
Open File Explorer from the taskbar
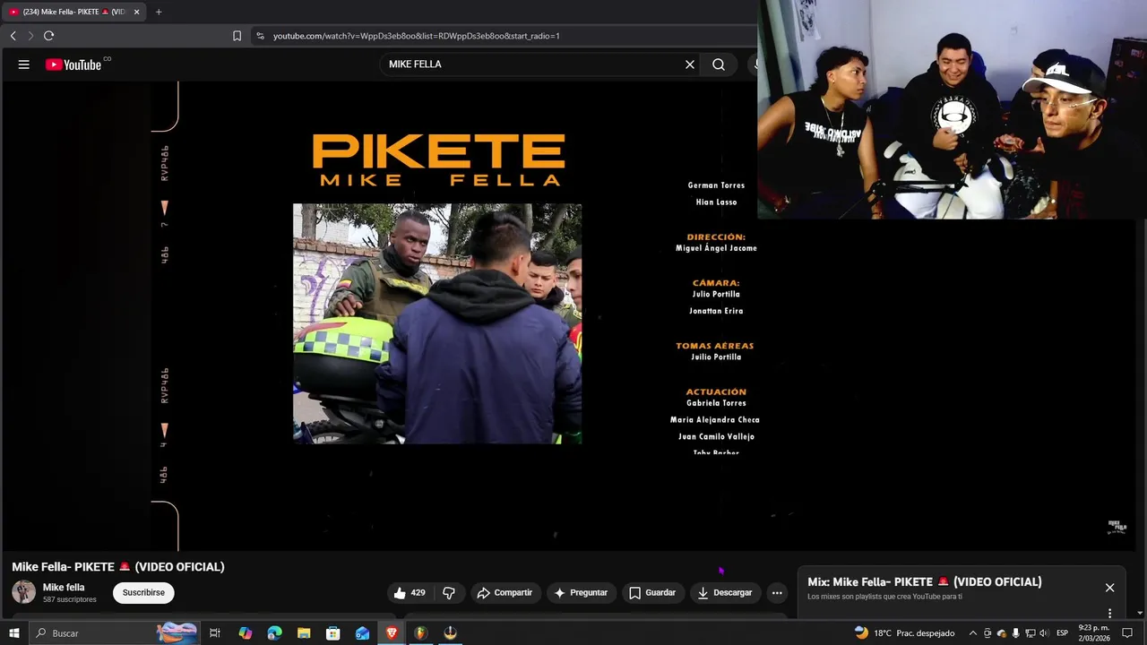coord(304,633)
